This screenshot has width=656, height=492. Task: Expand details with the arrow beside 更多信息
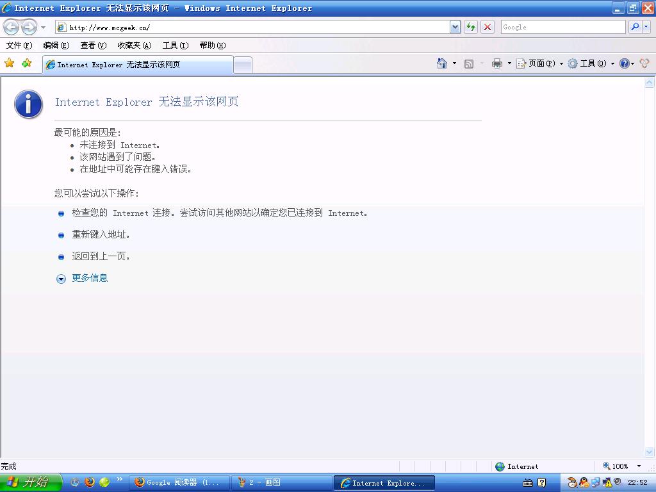61,279
